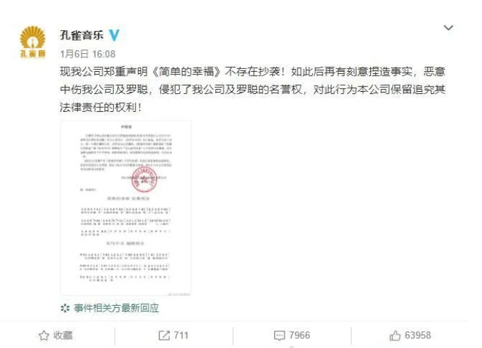Click the flower icon beside 事件相关方最新回应
Screen dimensions: 482x348
coord(65,308)
